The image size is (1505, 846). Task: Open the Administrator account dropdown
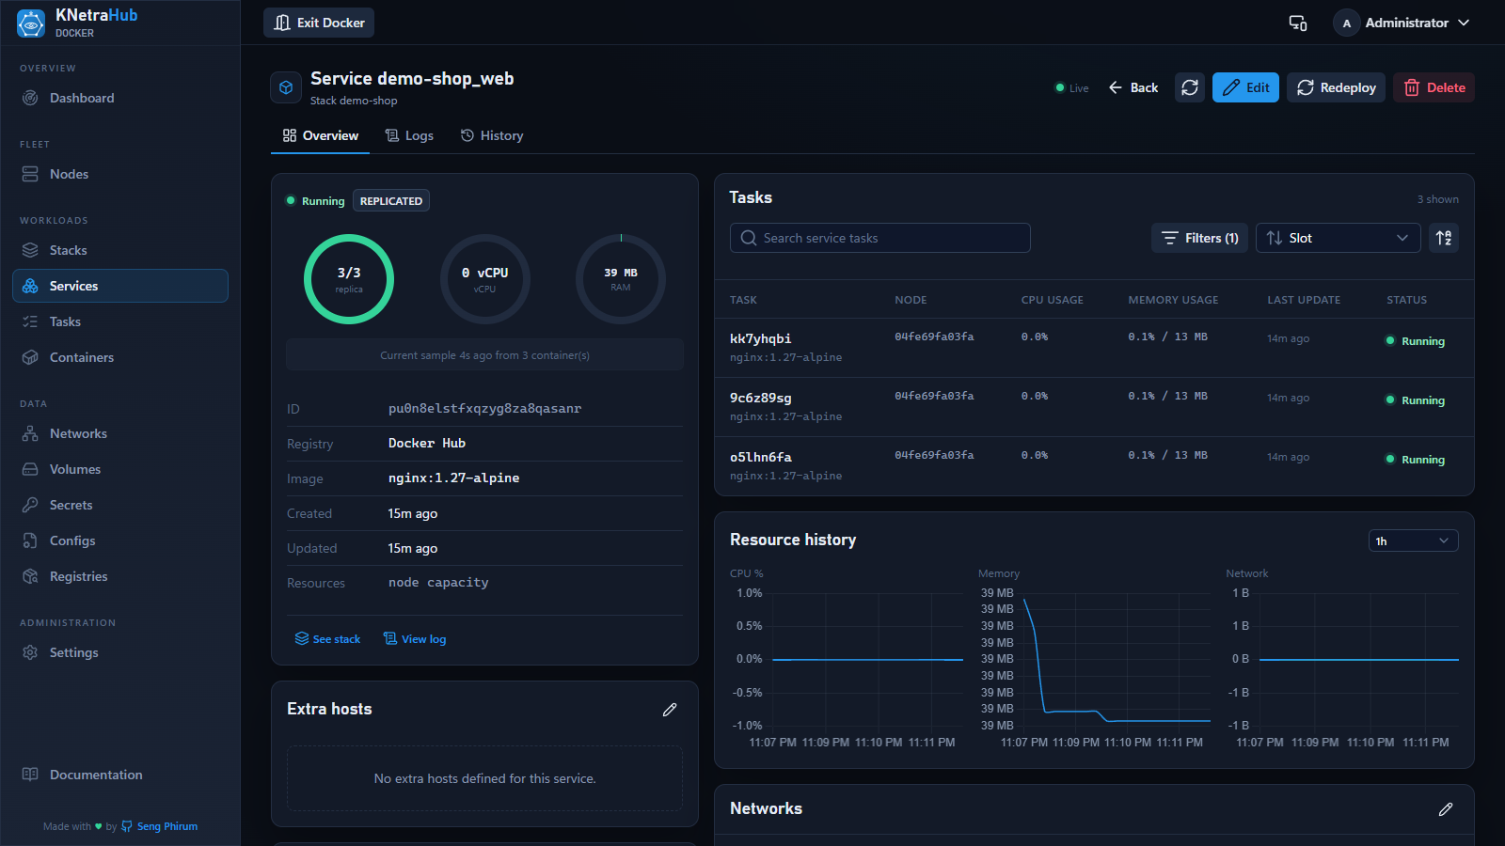click(1402, 23)
